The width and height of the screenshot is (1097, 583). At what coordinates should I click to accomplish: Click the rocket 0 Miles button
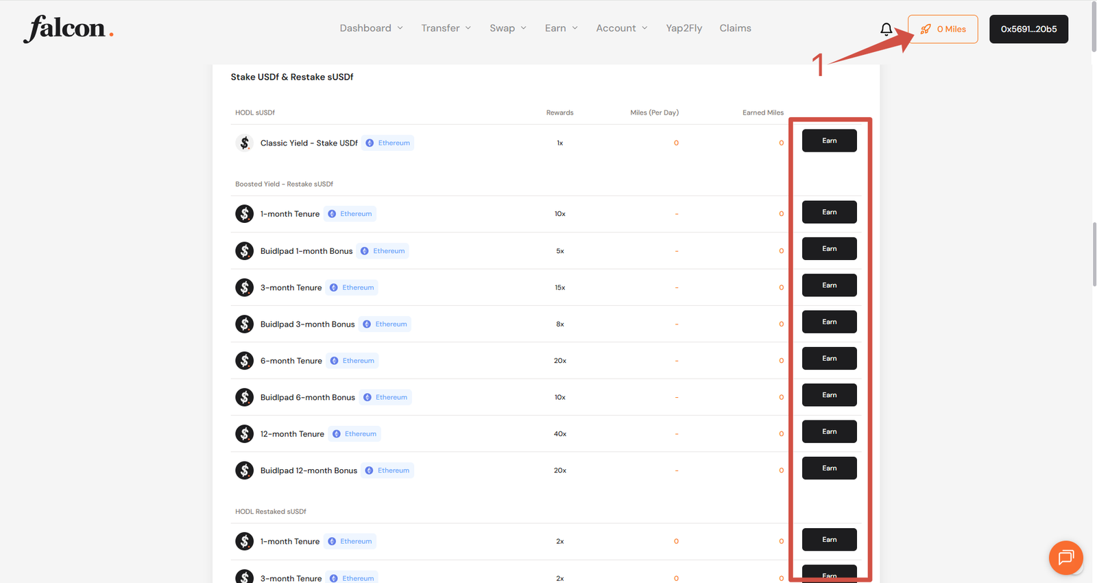pos(943,29)
